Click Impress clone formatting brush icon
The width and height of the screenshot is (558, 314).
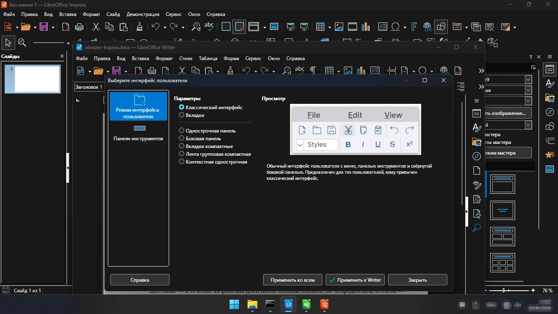(x=140, y=27)
